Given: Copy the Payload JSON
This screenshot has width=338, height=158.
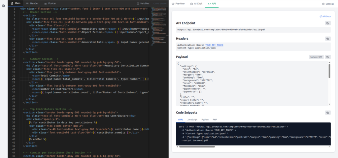Looking at the screenshot, I should (328, 57).
